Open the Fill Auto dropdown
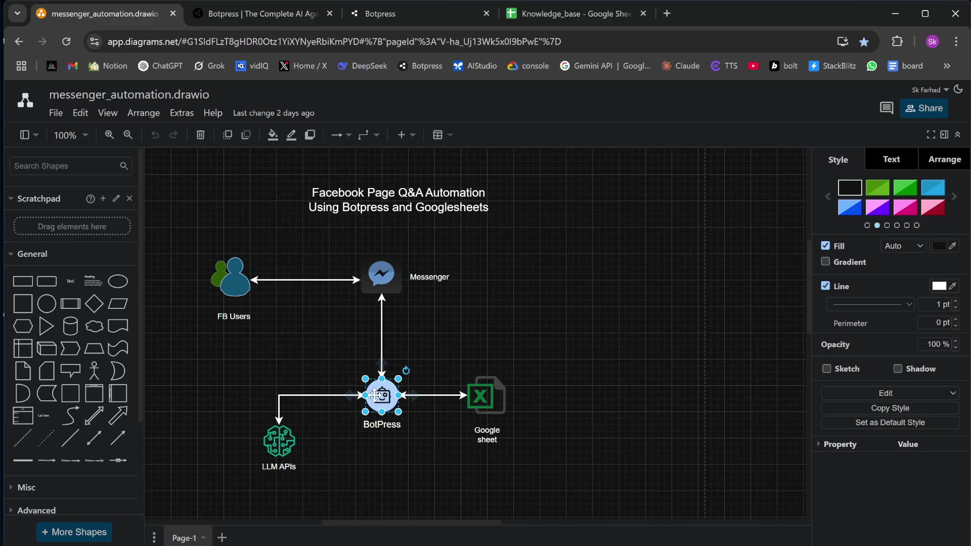Screen dimensions: 971x546 click(903, 246)
